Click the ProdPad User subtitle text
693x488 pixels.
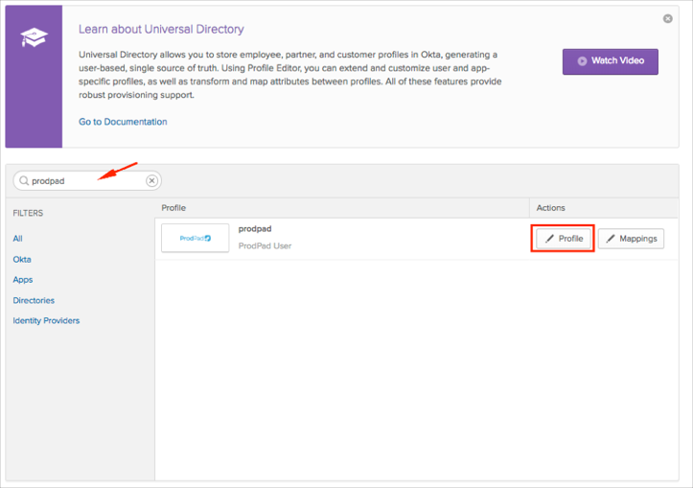[265, 246]
